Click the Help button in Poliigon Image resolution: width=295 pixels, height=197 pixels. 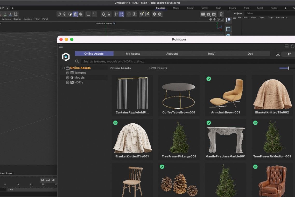[211, 54]
